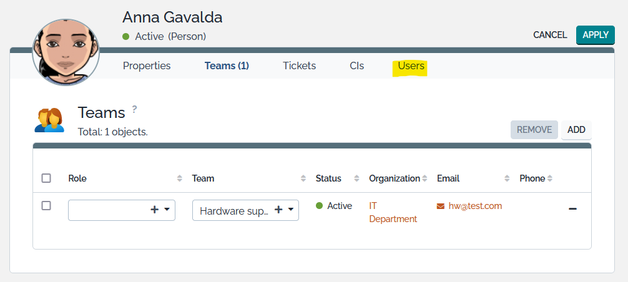Open the Tickets tab
This screenshot has width=628, height=282.
(299, 66)
